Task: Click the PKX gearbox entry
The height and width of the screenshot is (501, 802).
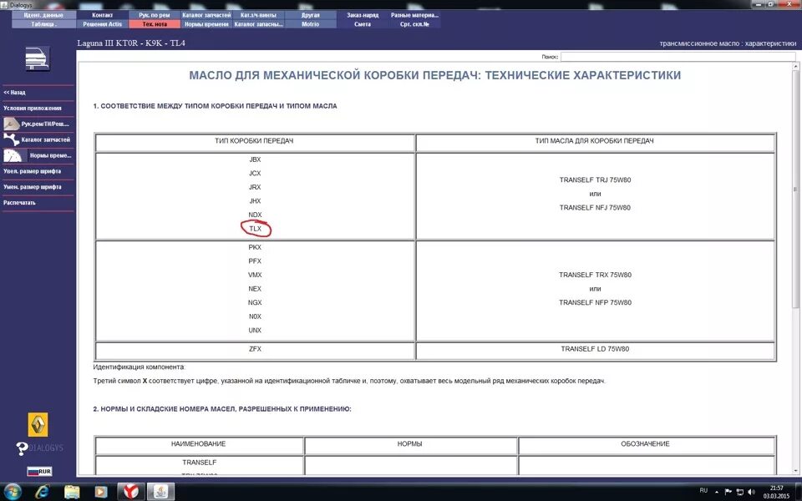Action: tap(255, 247)
